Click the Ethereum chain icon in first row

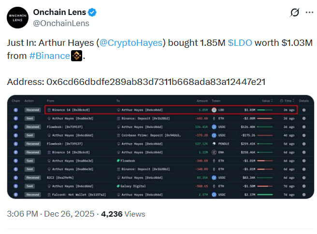pyautogui.click(x=16, y=110)
